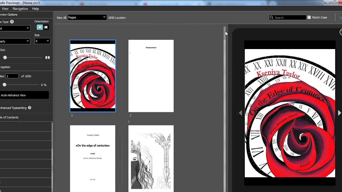Adjust the font size slider handle
This screenshot has height=192, width=342.
coord(5,57)
